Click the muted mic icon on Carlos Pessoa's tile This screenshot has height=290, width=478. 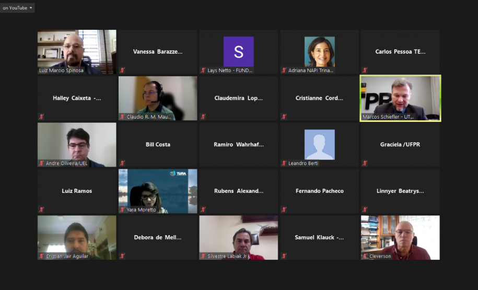[x=365, y=70]
